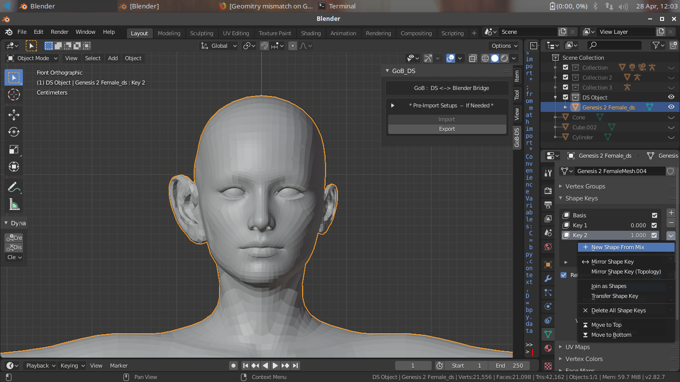Viewport: 680px width, 382px height.
Task: Open Object Data properties tab icon
Action: 548,334
